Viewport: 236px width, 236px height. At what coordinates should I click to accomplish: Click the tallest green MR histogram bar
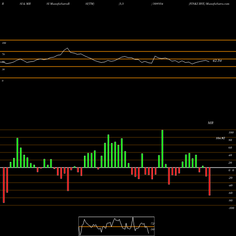(162, 149)
